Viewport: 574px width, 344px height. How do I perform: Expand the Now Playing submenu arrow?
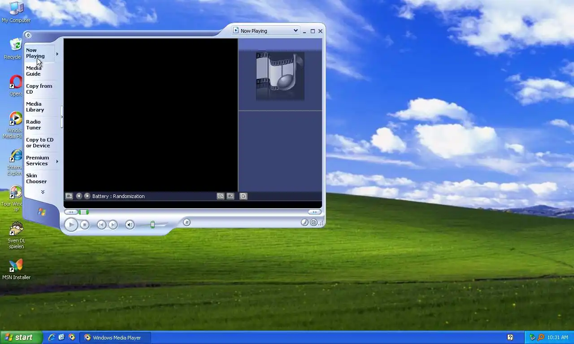57,54
